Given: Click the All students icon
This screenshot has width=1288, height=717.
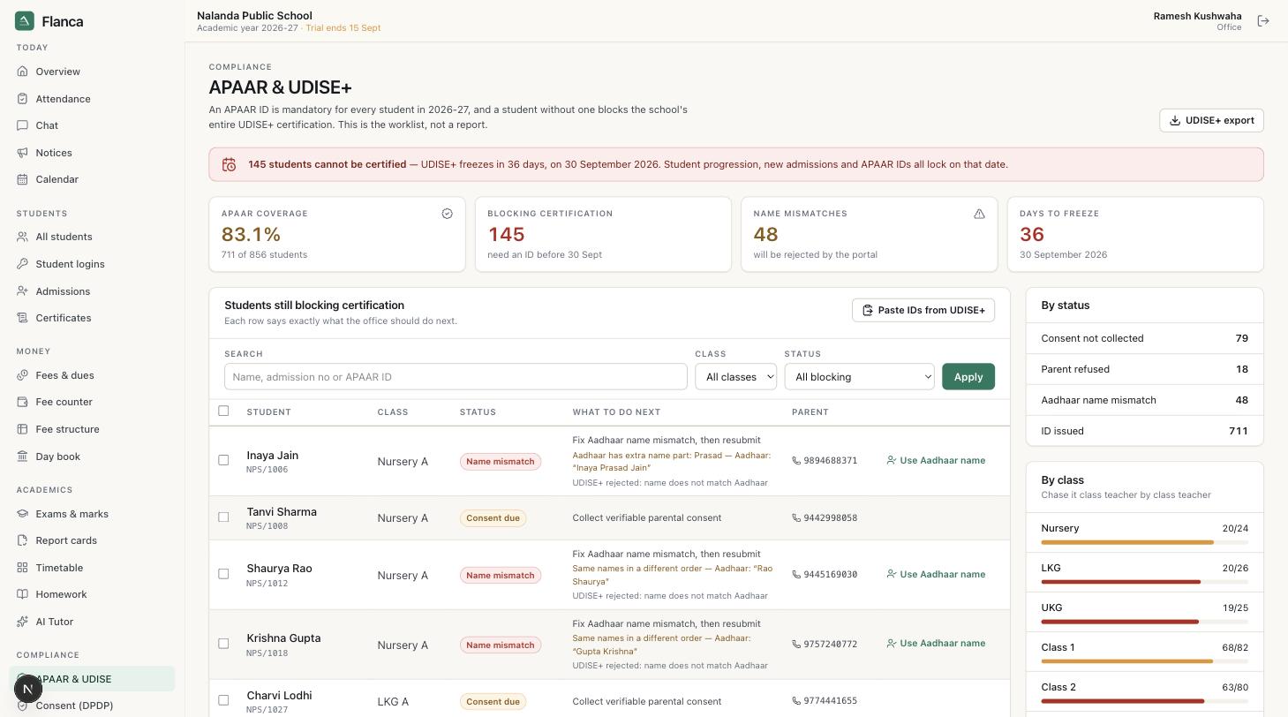Looking at the screenshot, I should pyautogui.click(x=23, y=237).
